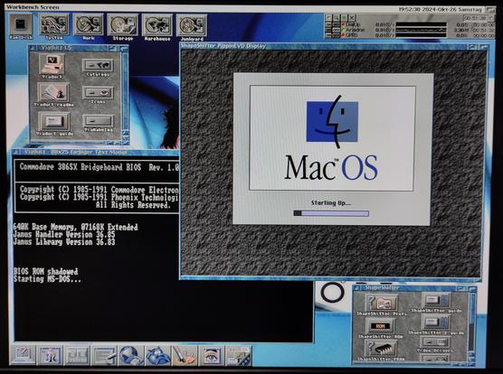Viewport: 503px width, 374px height.
Task: Open the Storage disk icon
Action: coord(123,24)
